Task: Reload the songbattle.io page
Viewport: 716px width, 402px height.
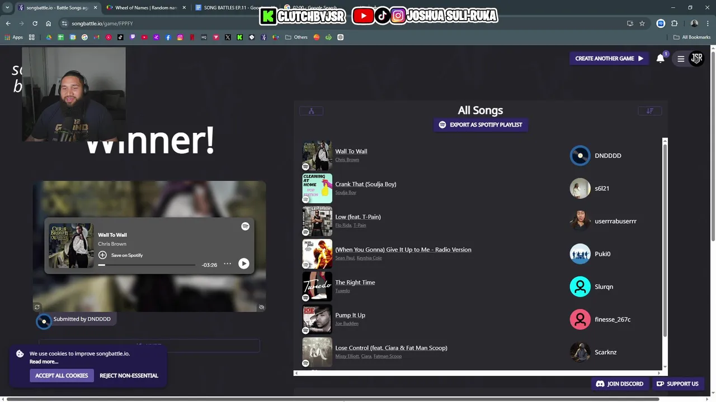Action: [x=35, y=23]
